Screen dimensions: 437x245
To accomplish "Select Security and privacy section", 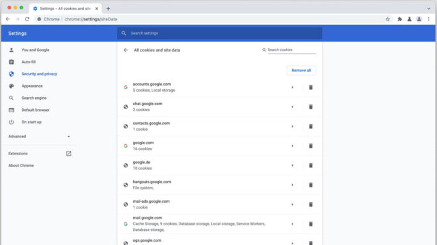I will [39, 74].
